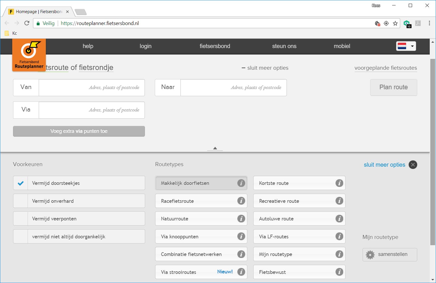
Task: Open info icon for Makkelijk doorfietsen
Action: pyautogui.click(x=241, y=183)
